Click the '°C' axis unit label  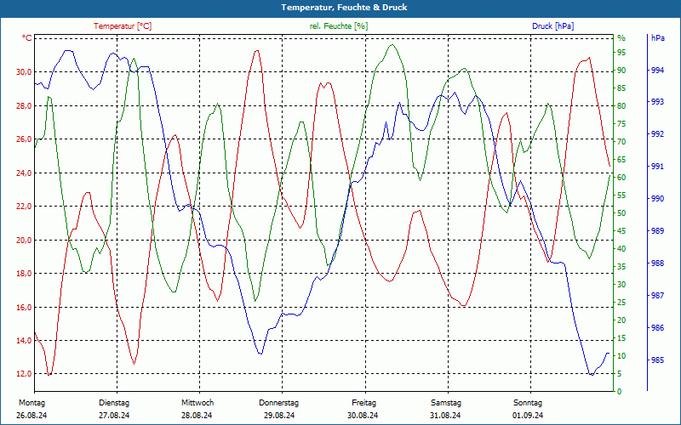click(26, 38)
